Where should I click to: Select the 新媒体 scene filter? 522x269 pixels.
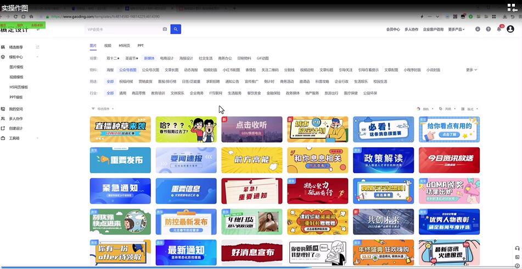(x=149, y=58)
